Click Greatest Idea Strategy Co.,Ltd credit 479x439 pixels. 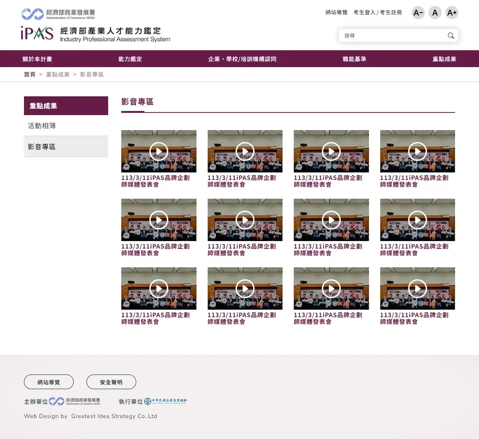(x=114, y=416)
